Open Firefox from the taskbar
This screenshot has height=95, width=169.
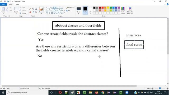(x=97, y=93)
